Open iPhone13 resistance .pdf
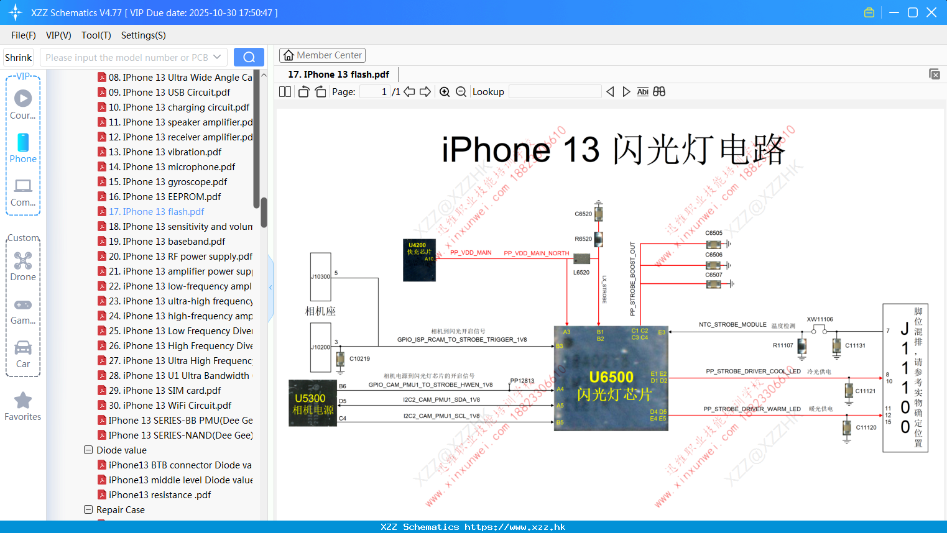 point(160,494)
